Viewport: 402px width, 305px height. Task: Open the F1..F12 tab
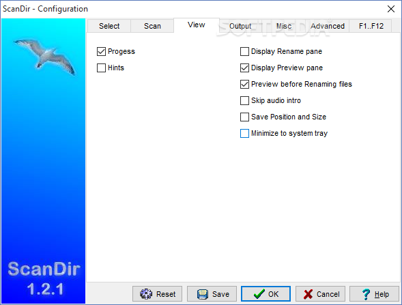click(x=371, y=26)
